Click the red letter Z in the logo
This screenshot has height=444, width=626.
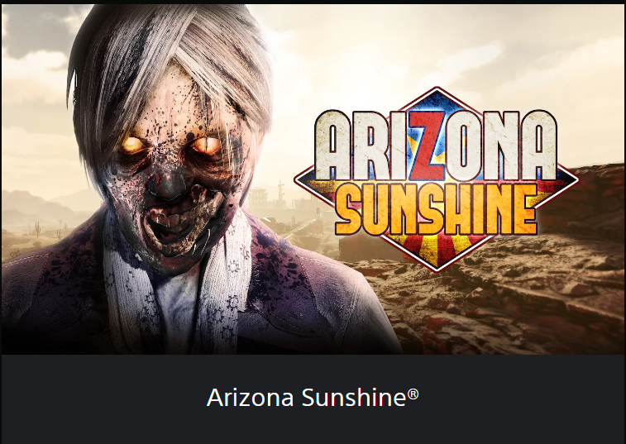[x=428, y=146]
